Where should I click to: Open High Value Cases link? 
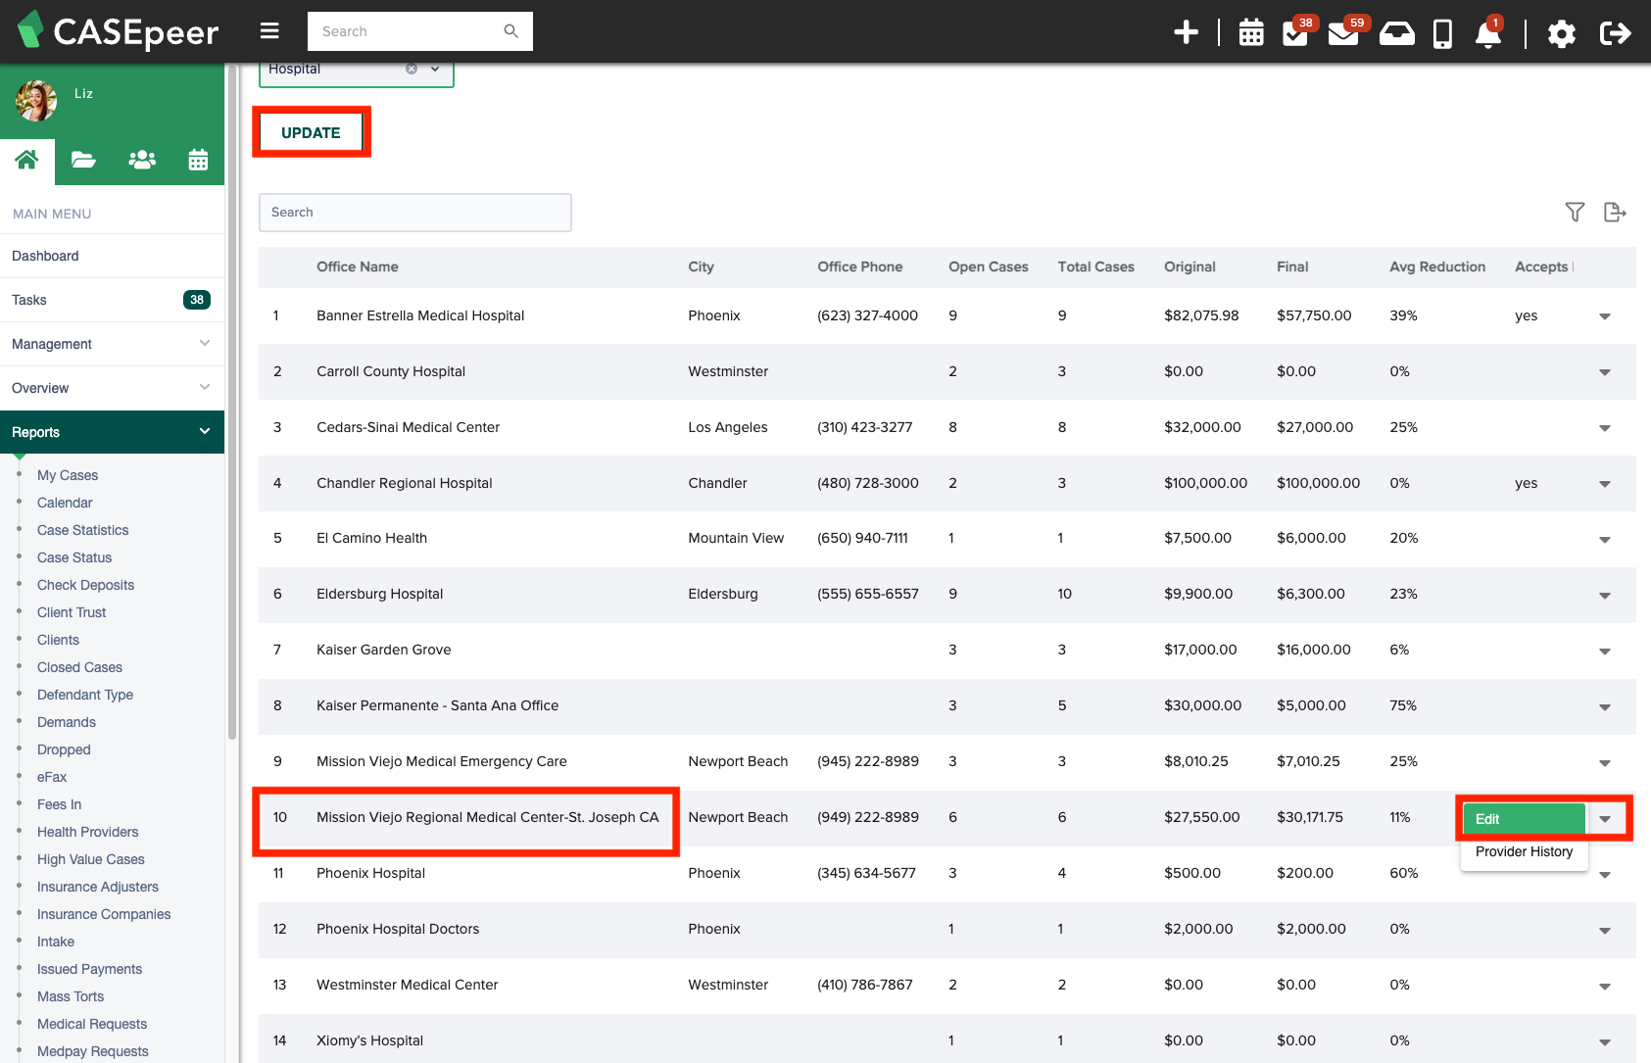click(91, 859)
